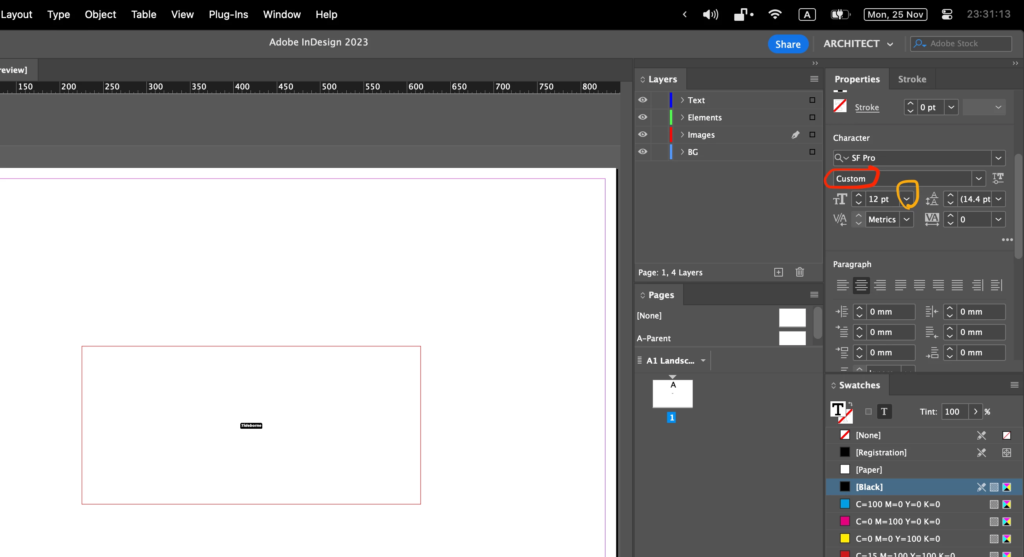Toggle visibility of BG layer
1024x557 pixels.
pos(642,152)
